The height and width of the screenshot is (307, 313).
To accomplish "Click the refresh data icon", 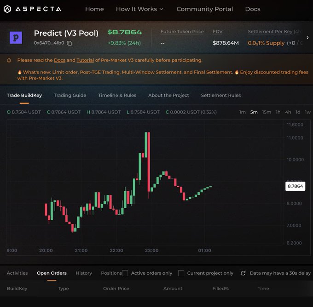I will 243,273.
